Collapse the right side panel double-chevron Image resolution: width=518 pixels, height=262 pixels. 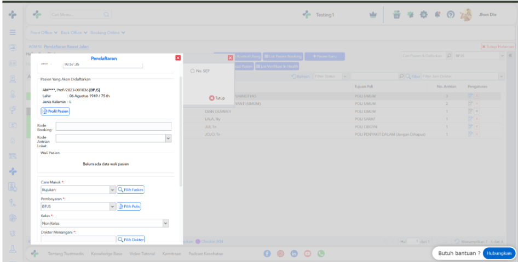pos(510,55)
